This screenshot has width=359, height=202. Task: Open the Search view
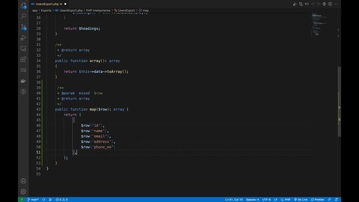pyautogui.click(x=24, y=16)
